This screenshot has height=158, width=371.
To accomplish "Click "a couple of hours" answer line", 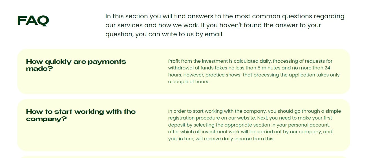I will (189, 82).
